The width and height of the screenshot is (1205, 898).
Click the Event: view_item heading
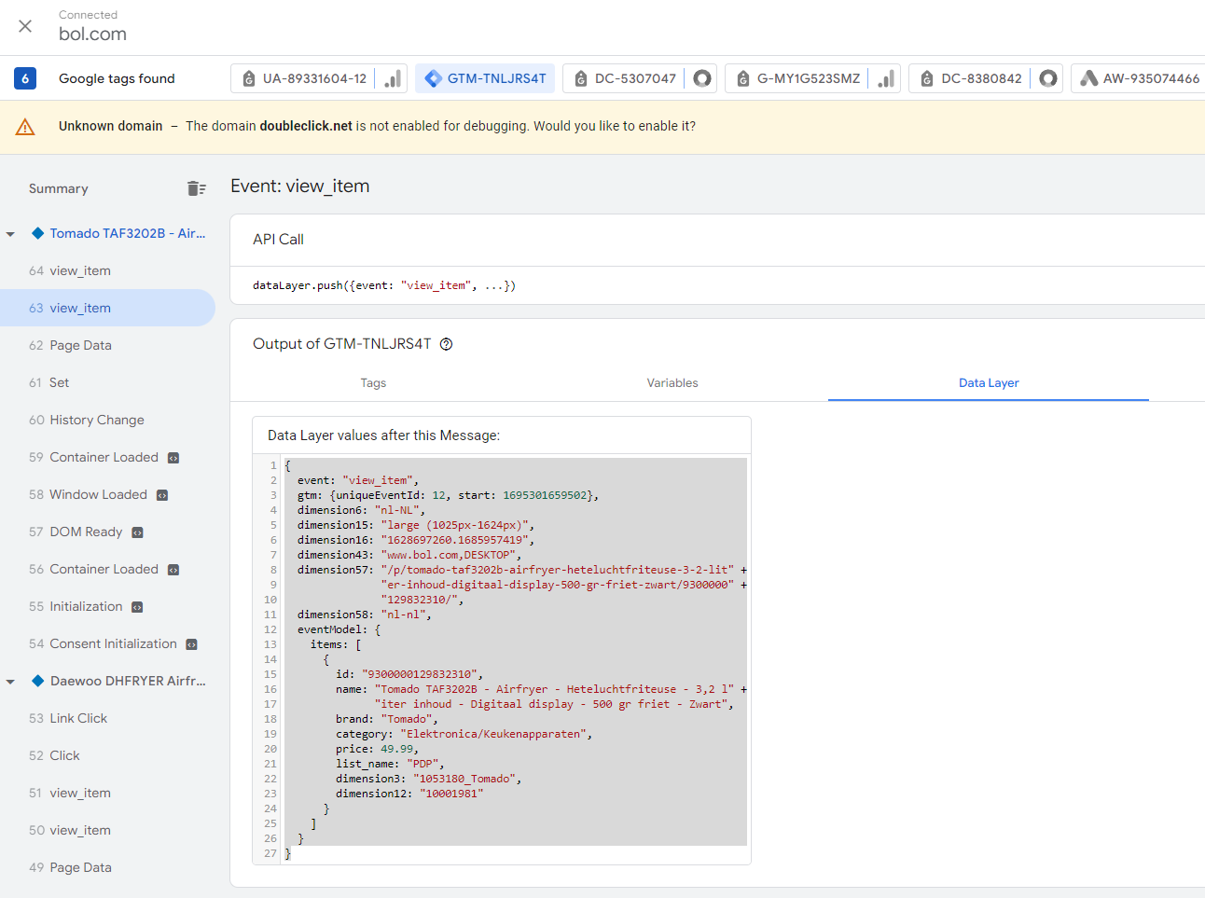(x=299, y=187)
